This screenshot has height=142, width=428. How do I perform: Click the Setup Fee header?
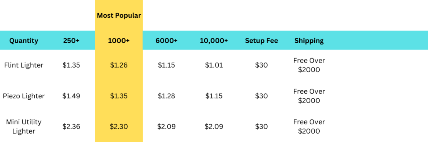click(261, 41)
